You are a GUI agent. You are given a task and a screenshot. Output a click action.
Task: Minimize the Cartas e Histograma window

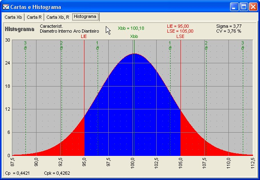[x=234, y=7]
